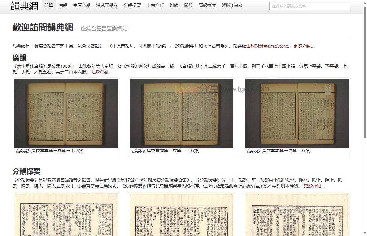Focus the character search input box
This screenshot has height=236, width=367.
310,6
